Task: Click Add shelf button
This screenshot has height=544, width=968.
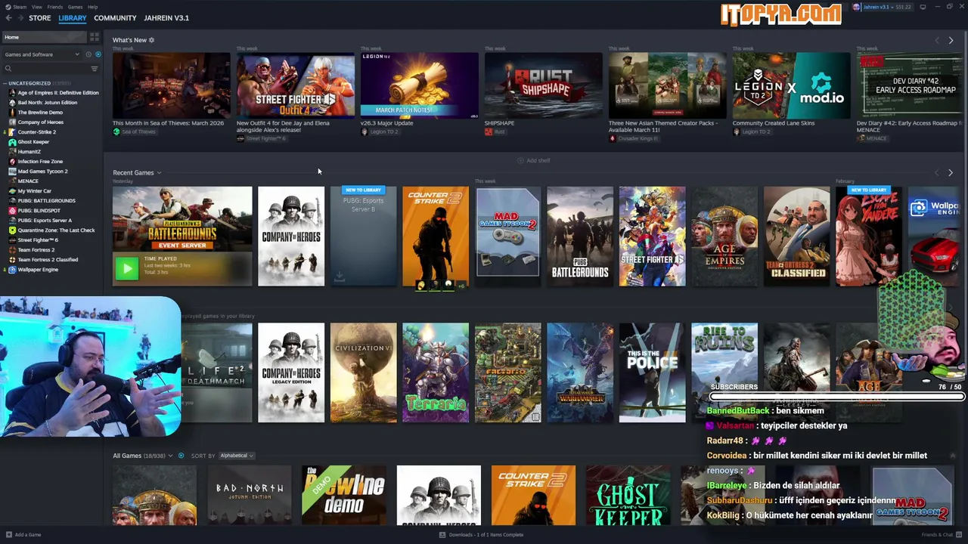Action: 534,161
